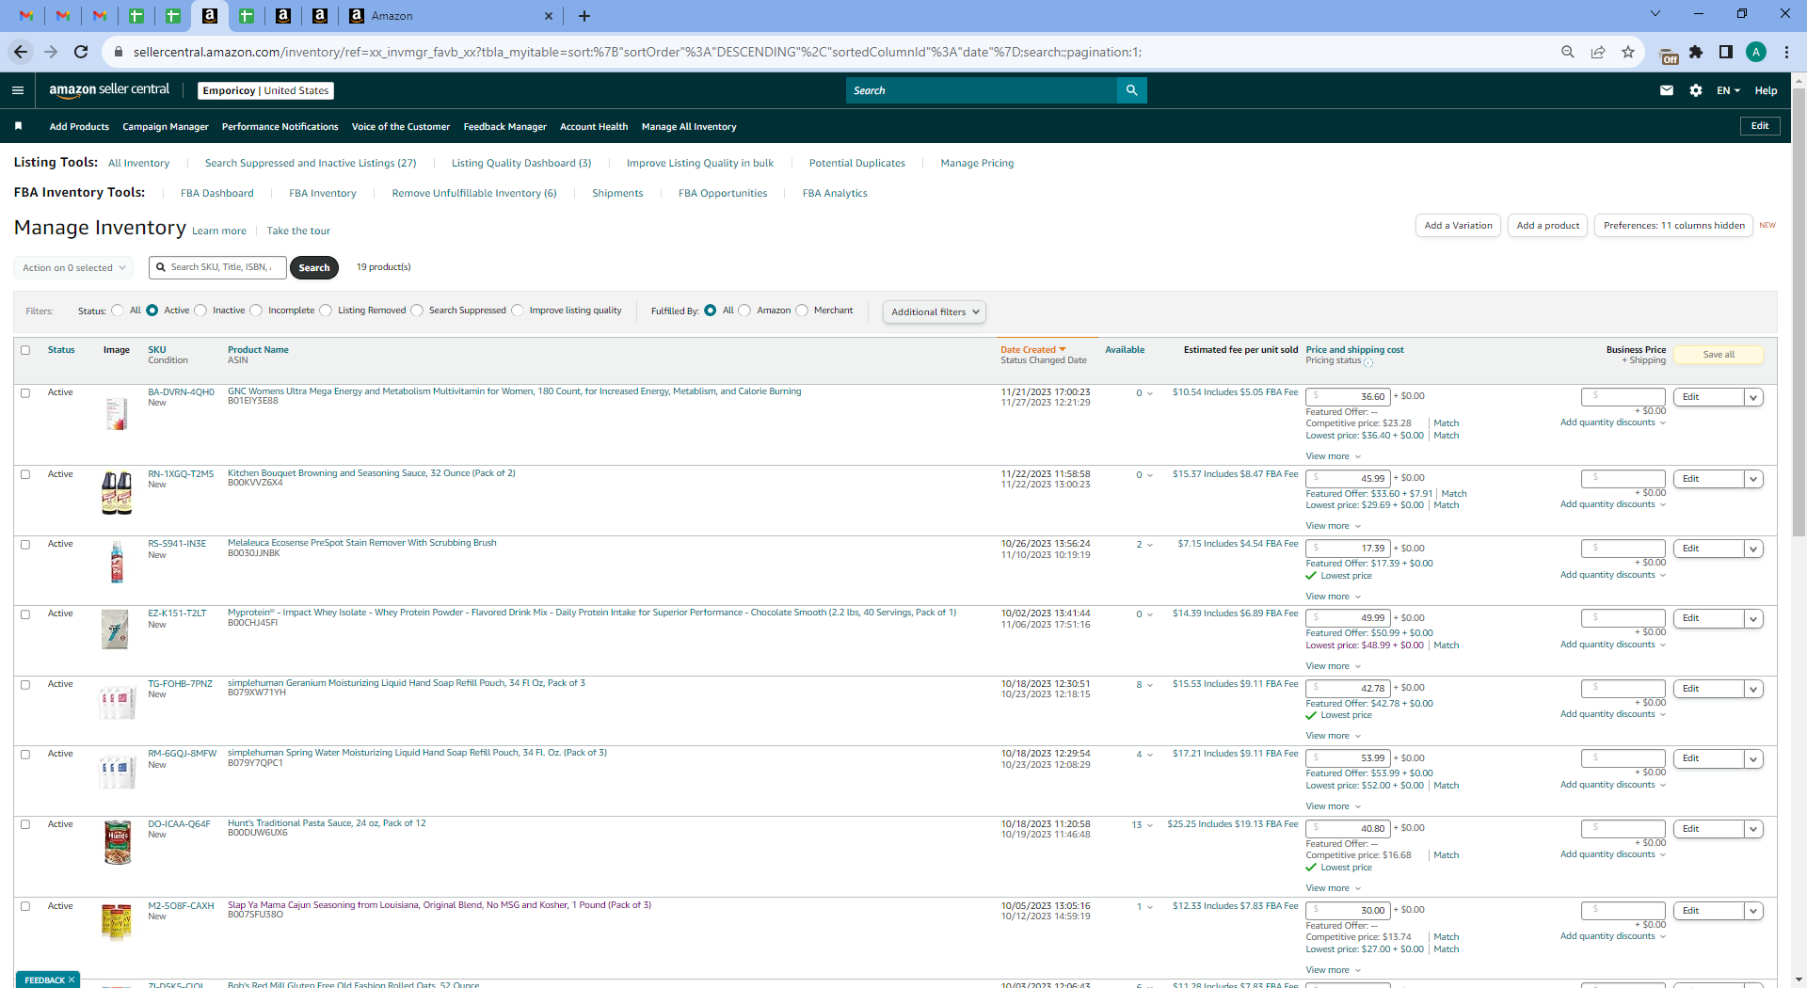Click the Business Price field for Kitchen Bouquet
Screen dimensions: 1807x988
point(1623,478)
